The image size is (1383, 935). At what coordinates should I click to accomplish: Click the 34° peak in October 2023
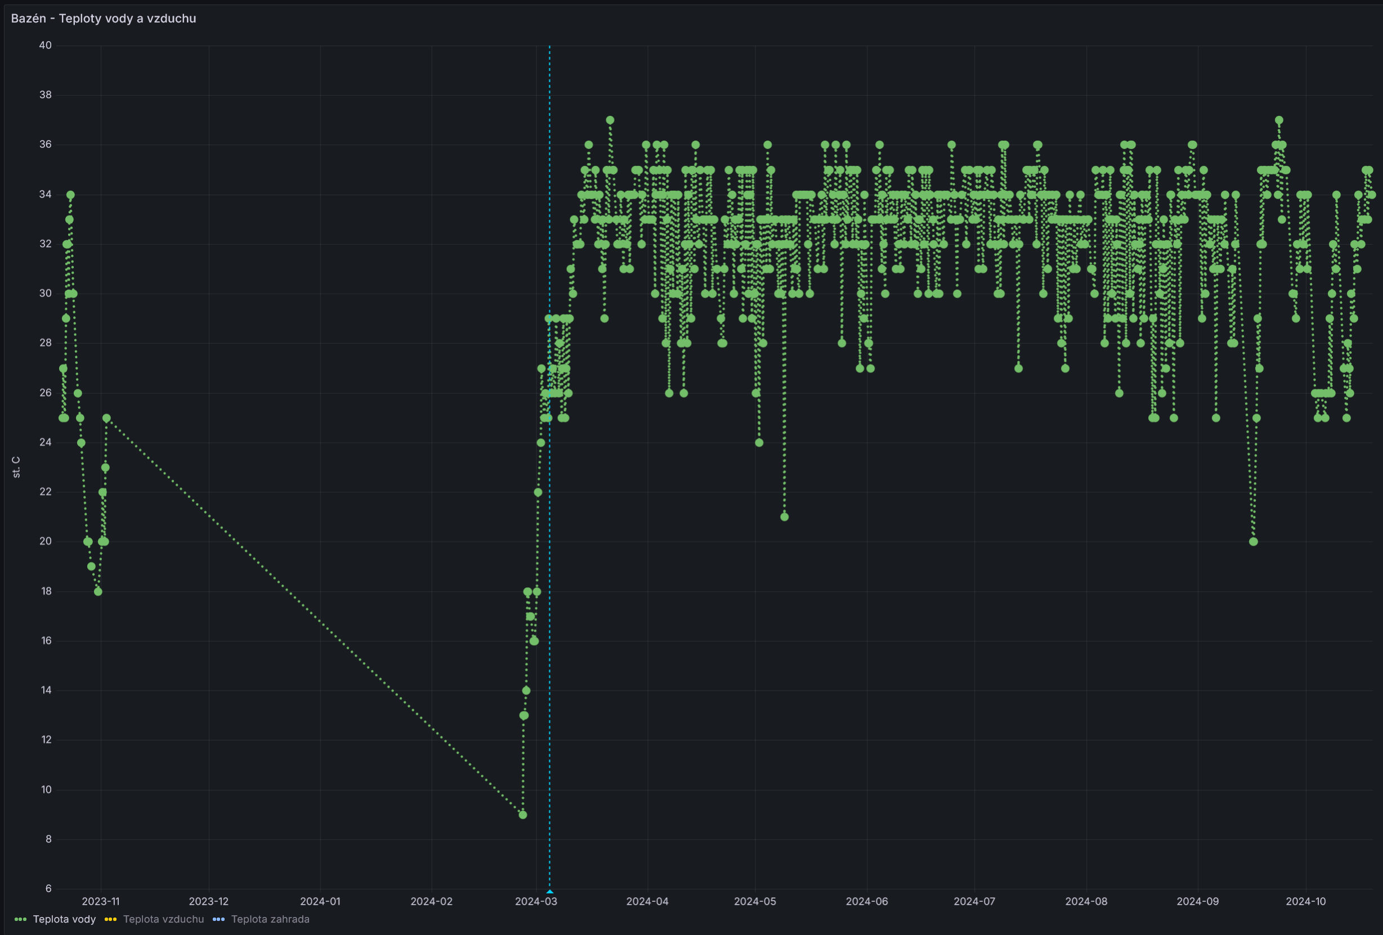(x=70, y=195)
